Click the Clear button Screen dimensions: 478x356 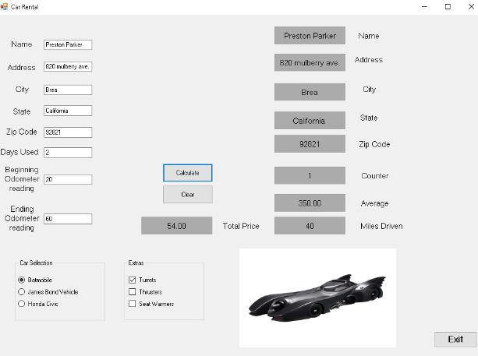click(x=187, y=194)
